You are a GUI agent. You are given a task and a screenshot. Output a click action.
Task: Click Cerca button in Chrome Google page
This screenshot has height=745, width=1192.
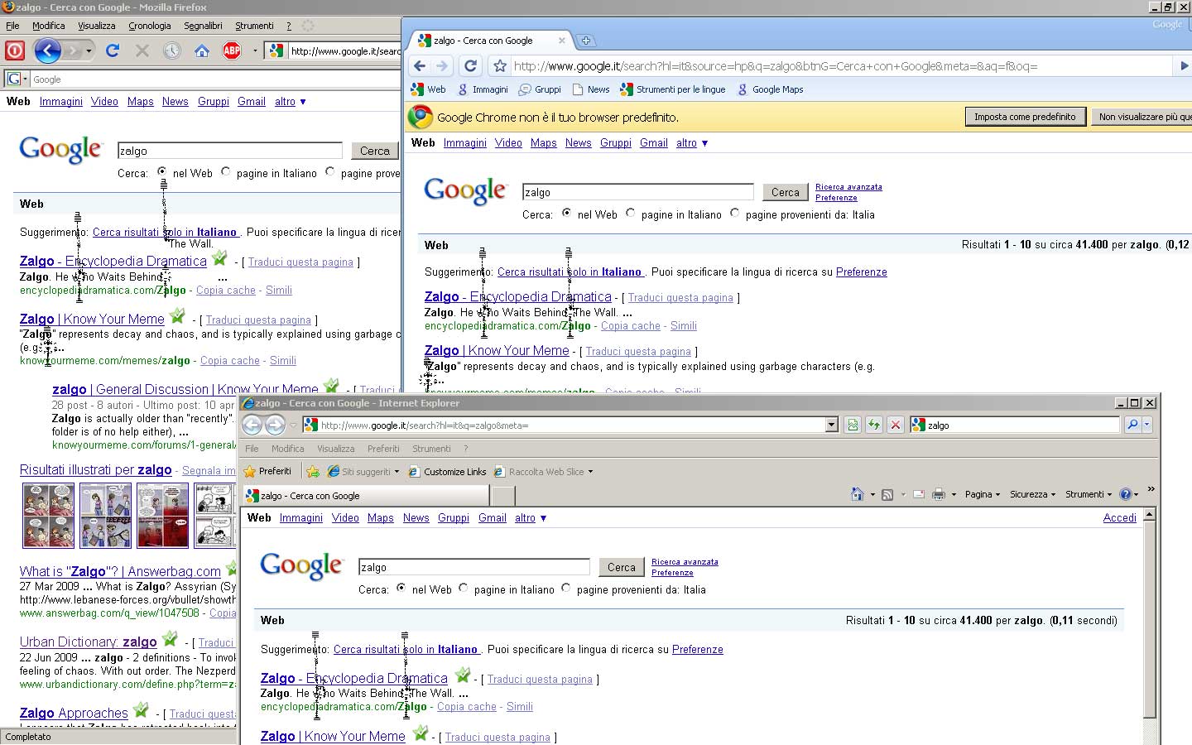tap(785, 192)
